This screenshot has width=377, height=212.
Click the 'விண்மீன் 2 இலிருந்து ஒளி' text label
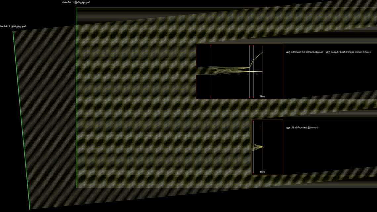click(13, 26)
